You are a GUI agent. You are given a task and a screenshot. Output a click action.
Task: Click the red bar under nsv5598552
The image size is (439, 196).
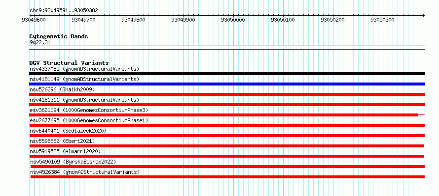pyautogui.click(x=227, y=146)
